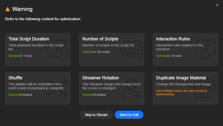Click the shuffle arrows icon

click(x=58, y=88)
